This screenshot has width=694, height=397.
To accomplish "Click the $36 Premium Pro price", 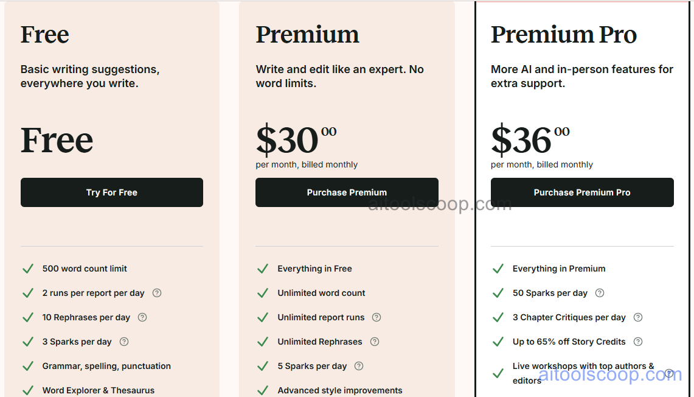I will [521, 141].
